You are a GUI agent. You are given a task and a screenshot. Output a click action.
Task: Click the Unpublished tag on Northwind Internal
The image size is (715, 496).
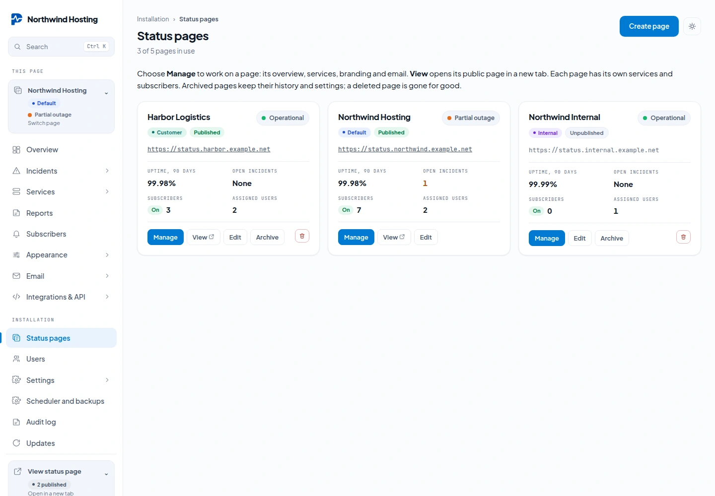[586, 133]
